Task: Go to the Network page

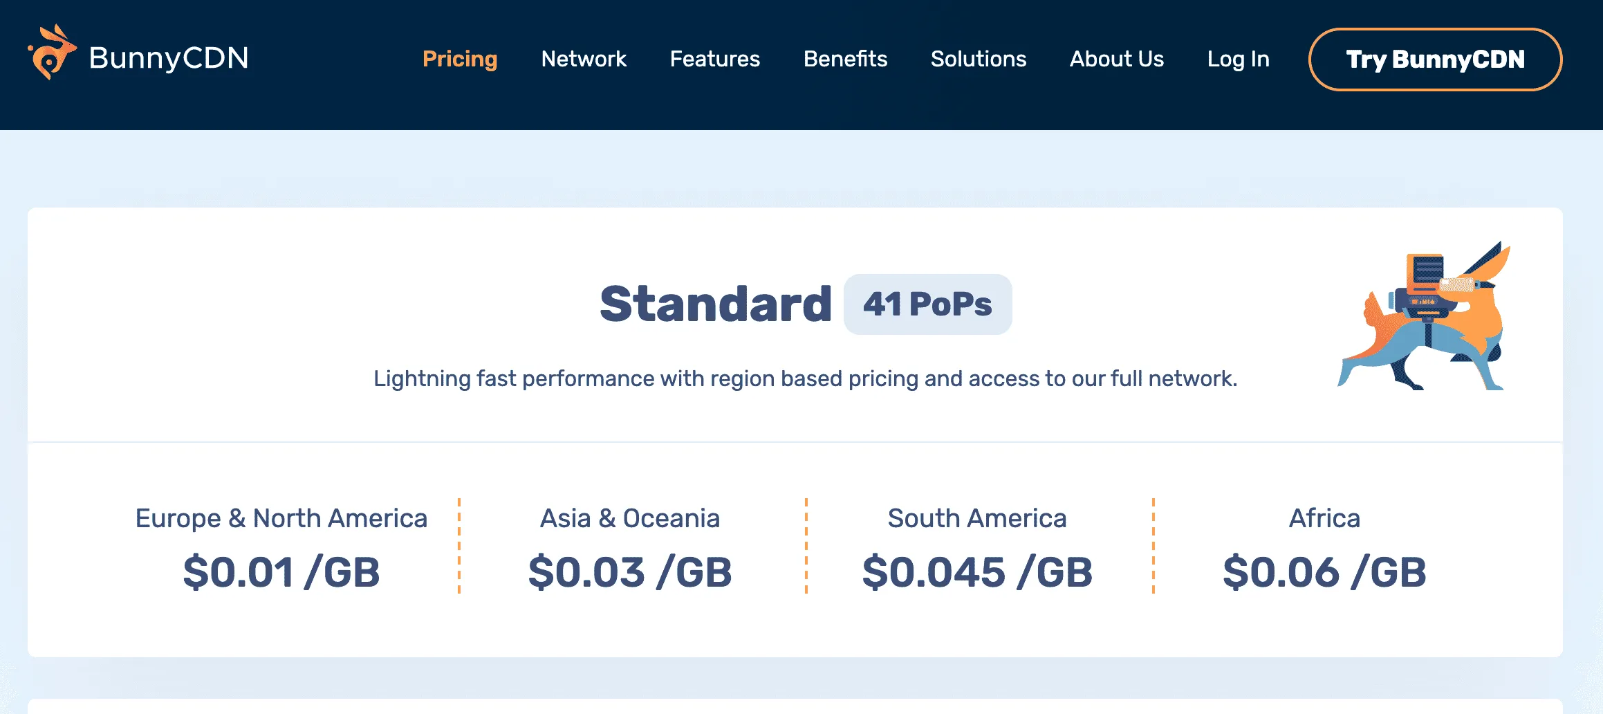Action: 584,59
